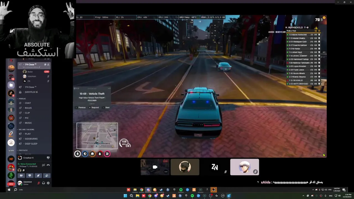Image resolution: width=354 pixels, height=199 pixels.
Task: Open the three-dot options on stream tile
Action: [166, 172]
